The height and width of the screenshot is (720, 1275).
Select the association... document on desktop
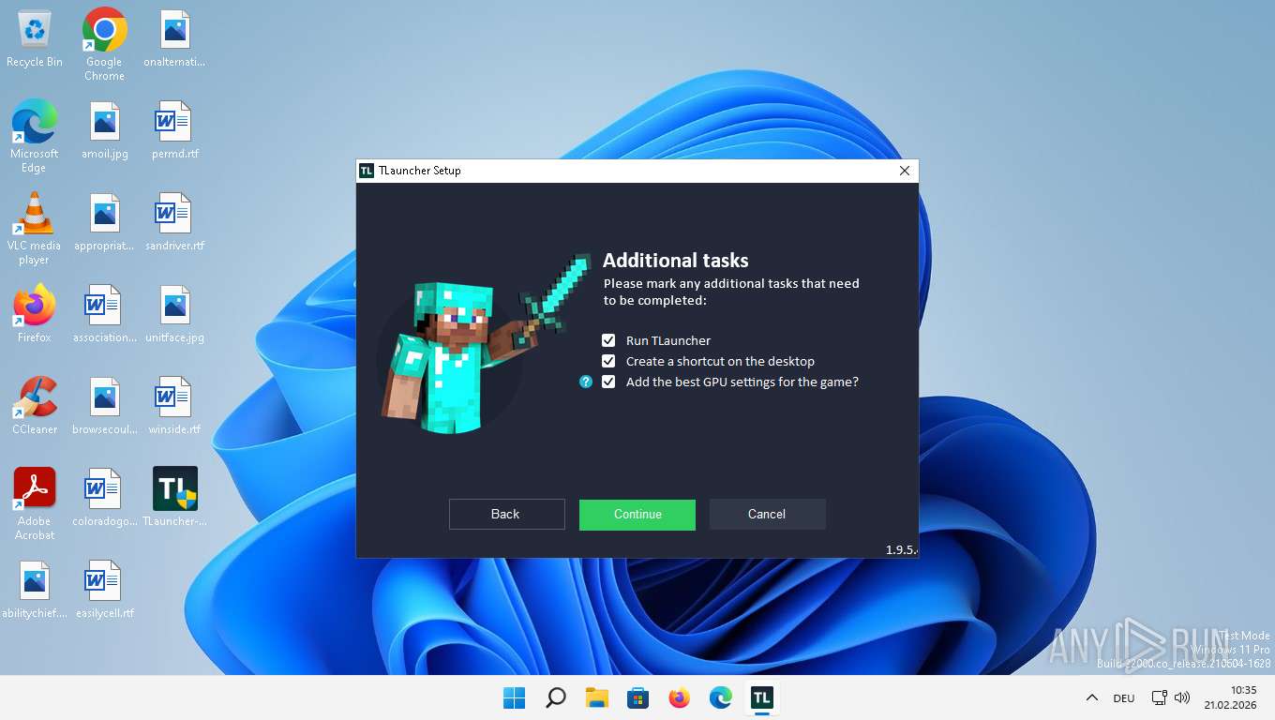click(104, 316)
